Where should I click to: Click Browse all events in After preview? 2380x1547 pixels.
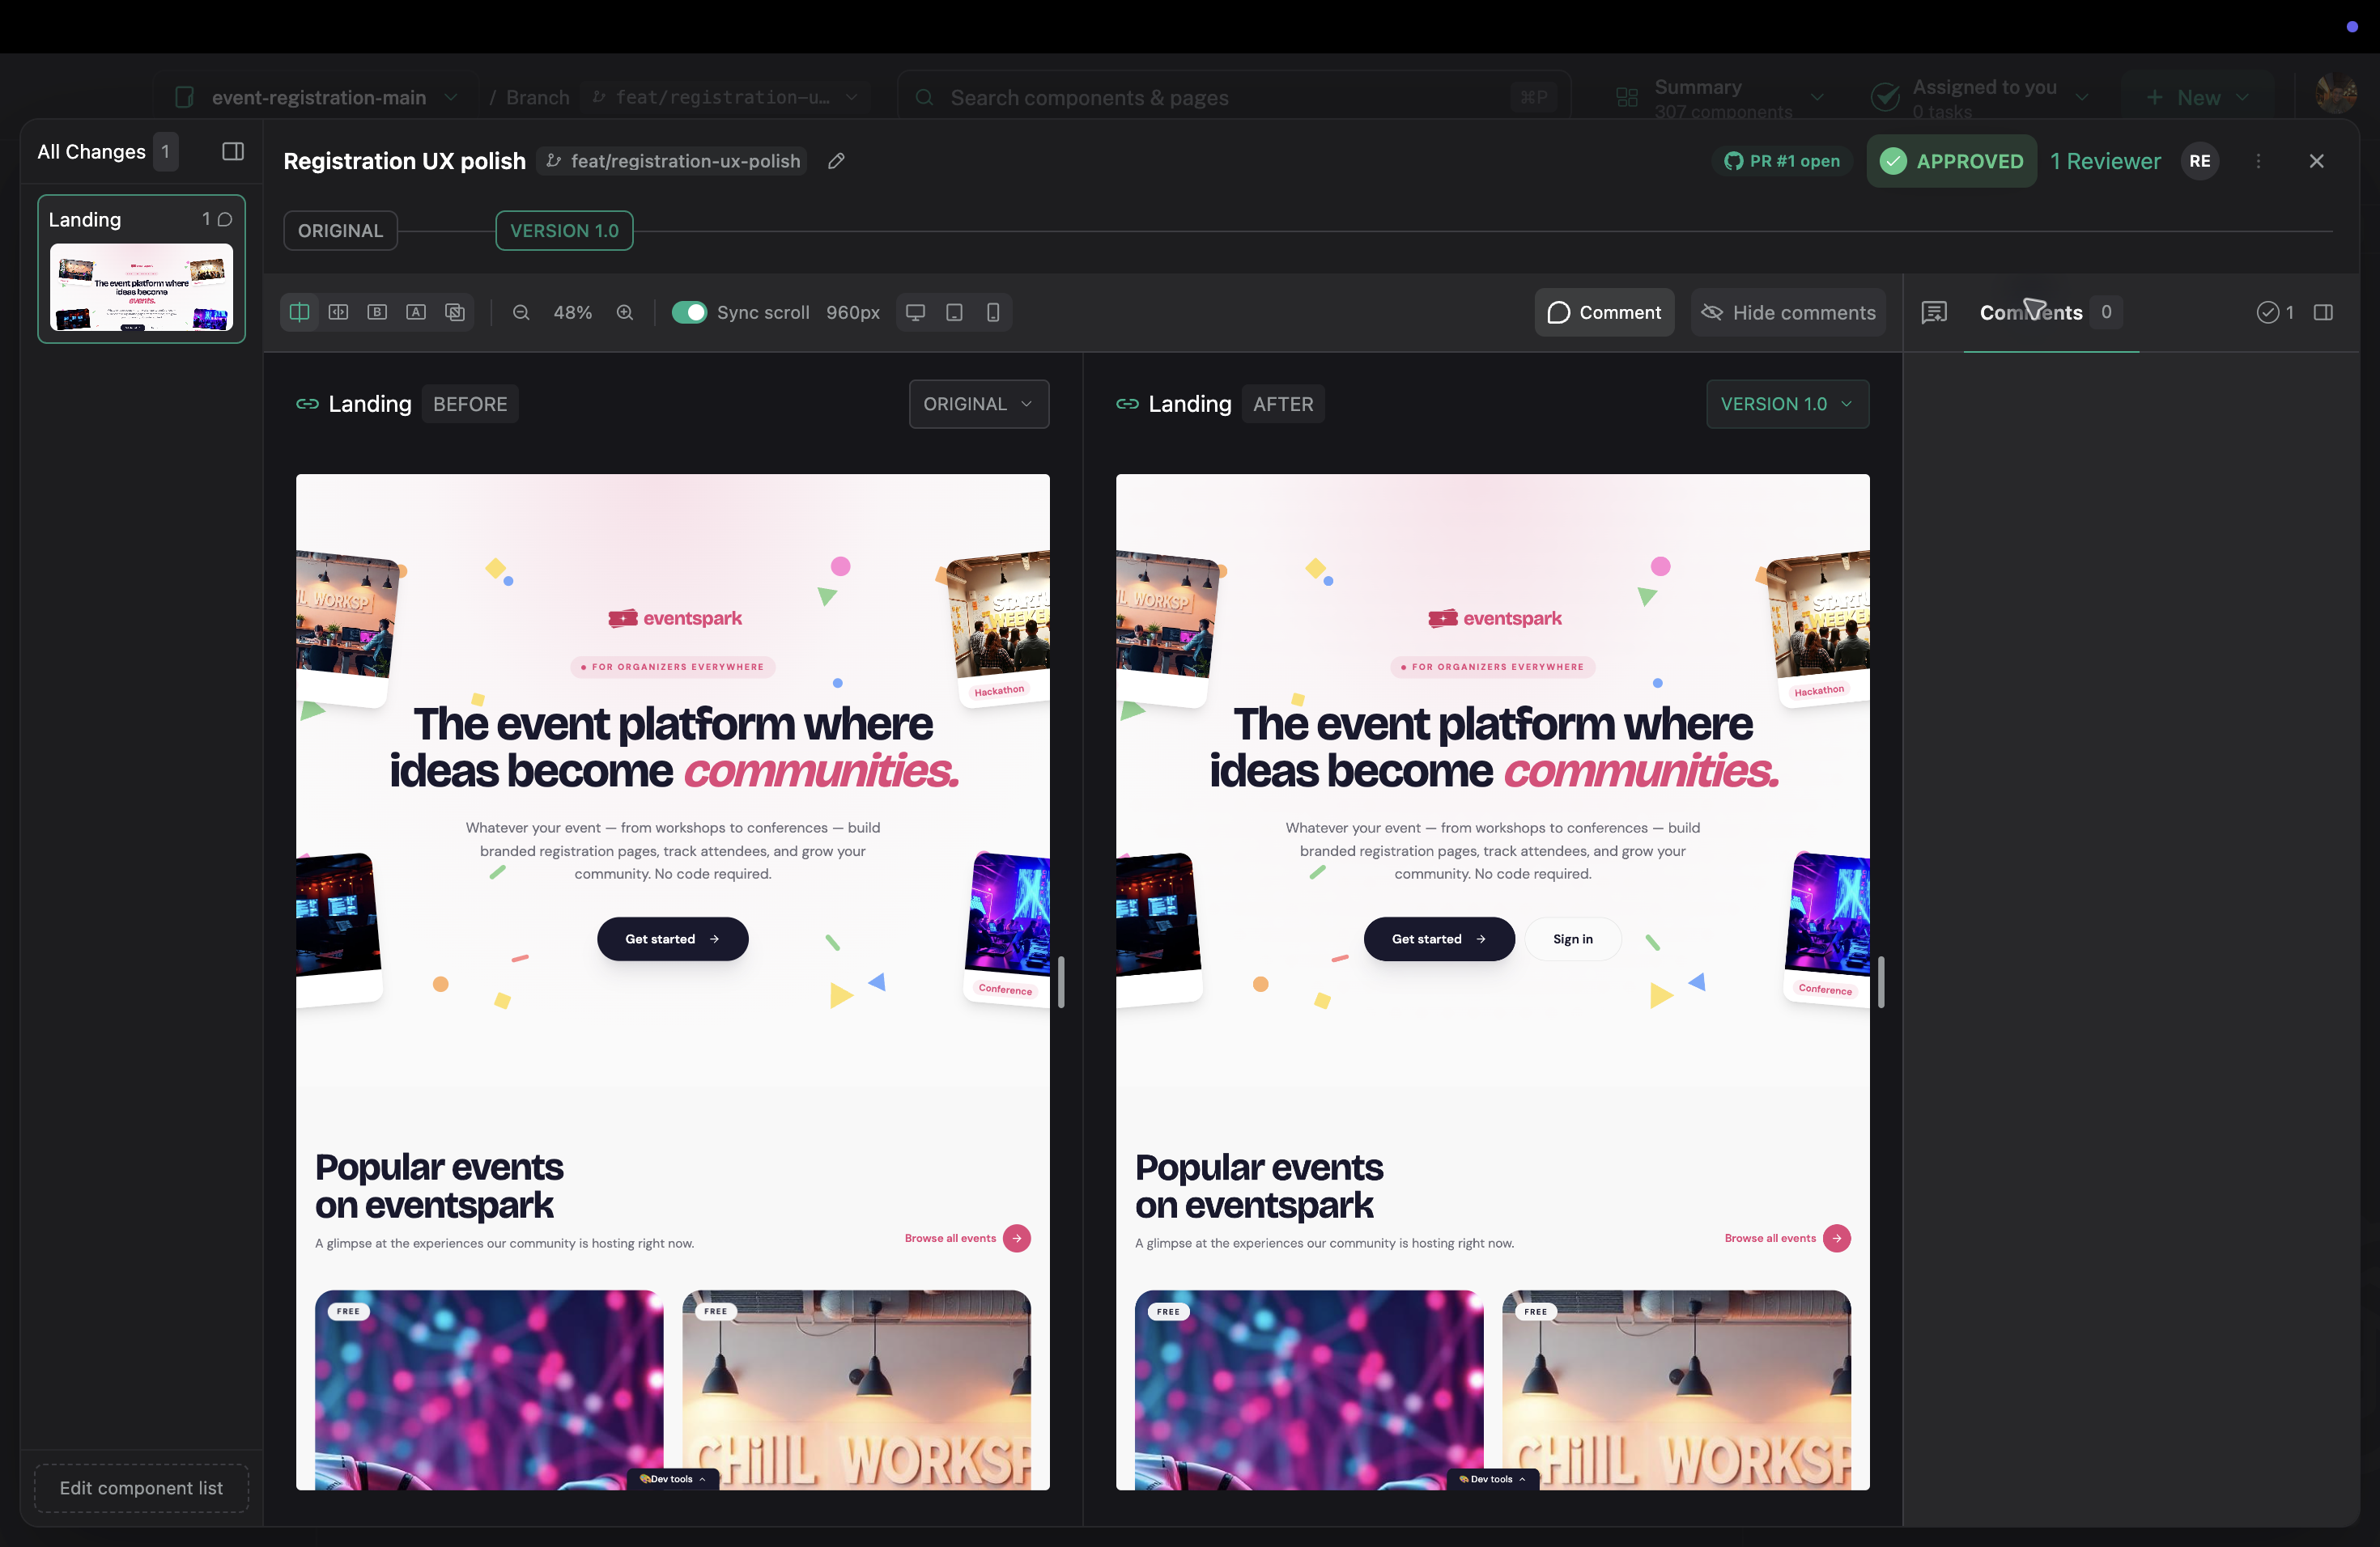[x=1787, y=1238]
